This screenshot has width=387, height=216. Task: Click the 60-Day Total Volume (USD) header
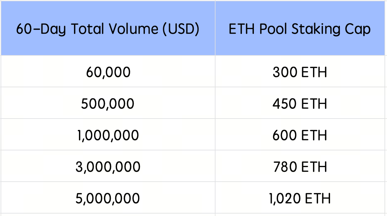tap(108, 29)
